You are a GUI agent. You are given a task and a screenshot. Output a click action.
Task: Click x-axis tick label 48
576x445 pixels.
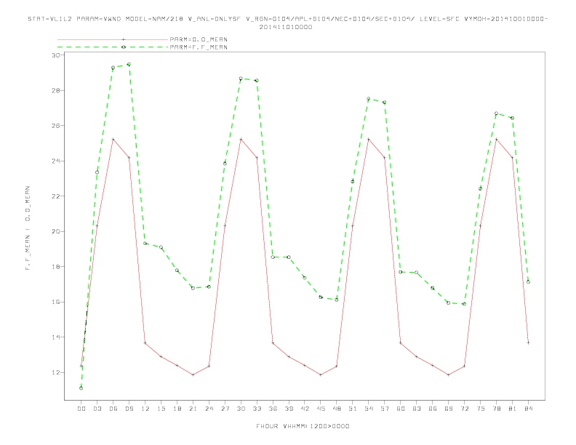point(337,409)
